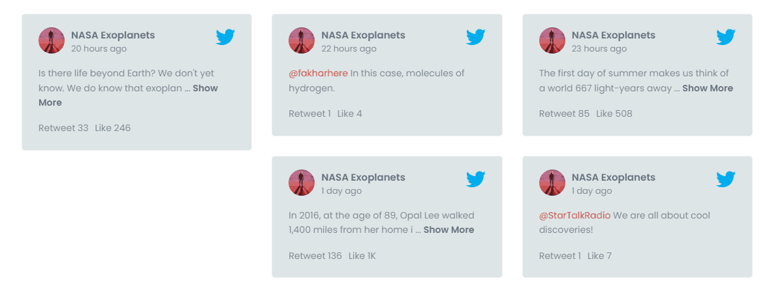Click Retweet 136 on Opal Lee tweet

(315, 256)
